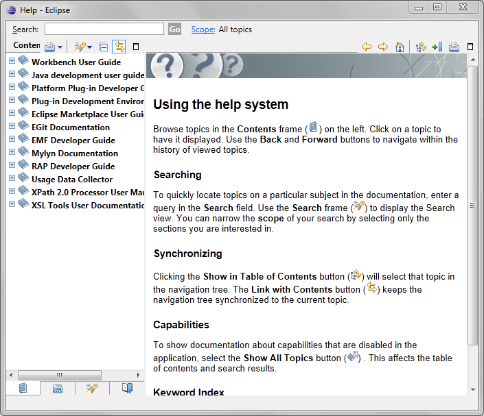
Task: Click the Searching heading text
Action: coord(178,175)
